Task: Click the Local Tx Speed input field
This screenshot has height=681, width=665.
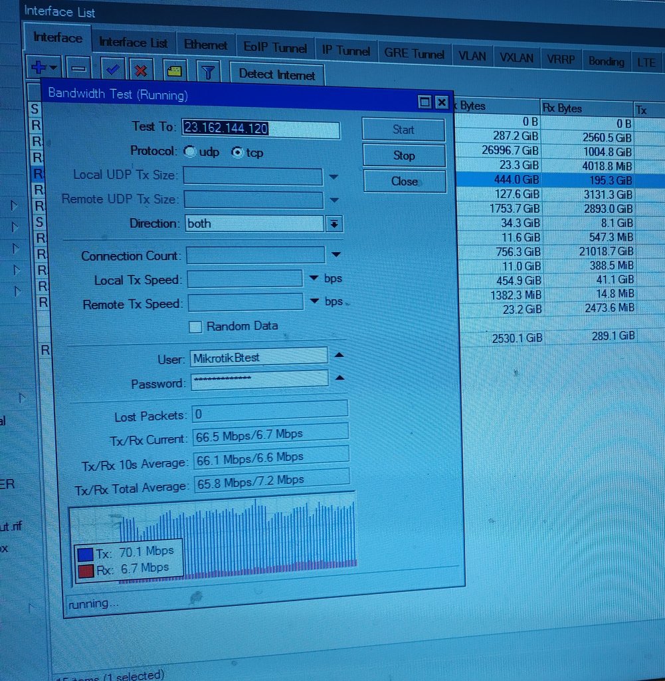Action: coord(245,279)
